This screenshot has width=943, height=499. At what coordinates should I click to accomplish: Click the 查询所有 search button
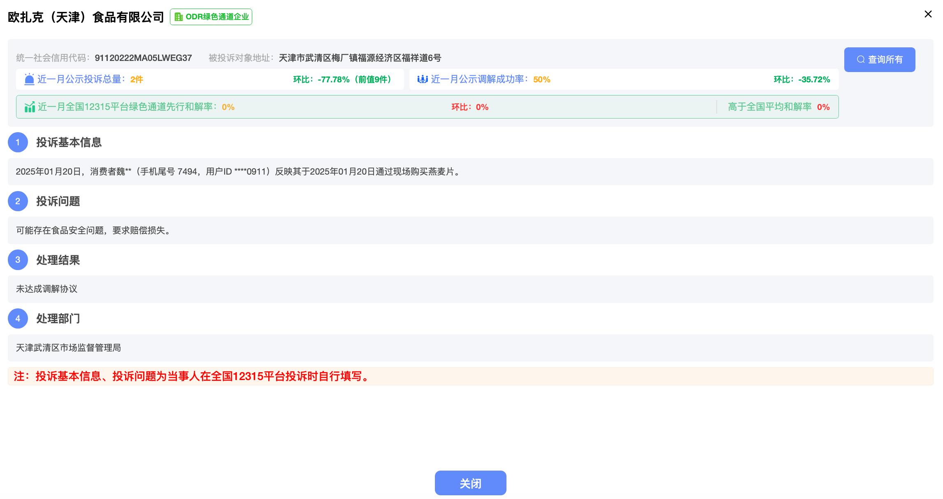[x=880, y=60]
